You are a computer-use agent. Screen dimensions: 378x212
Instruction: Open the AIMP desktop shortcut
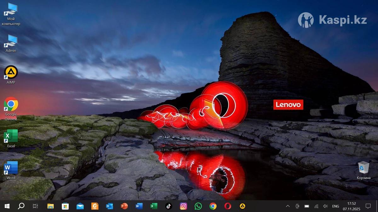(x=11, y=73)
